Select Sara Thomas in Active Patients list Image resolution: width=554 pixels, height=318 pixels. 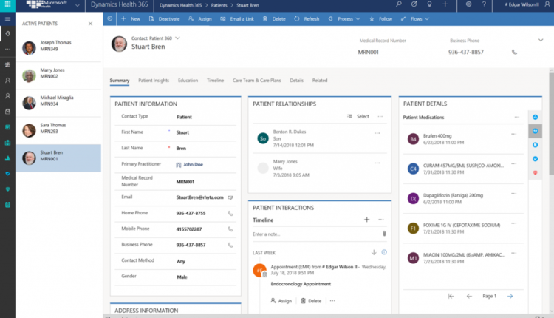(x=52, y=129)
